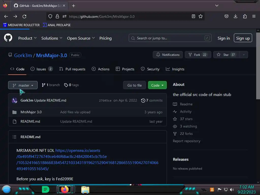Open the Actions tab
260x195 pixels.
101,69
